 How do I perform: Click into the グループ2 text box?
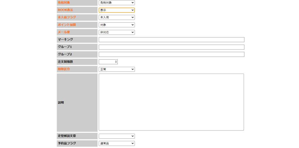point(171,54)
